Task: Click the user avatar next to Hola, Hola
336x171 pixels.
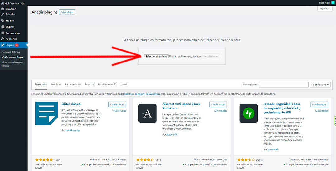Action: pyautogui.click(x=333, y=2)
